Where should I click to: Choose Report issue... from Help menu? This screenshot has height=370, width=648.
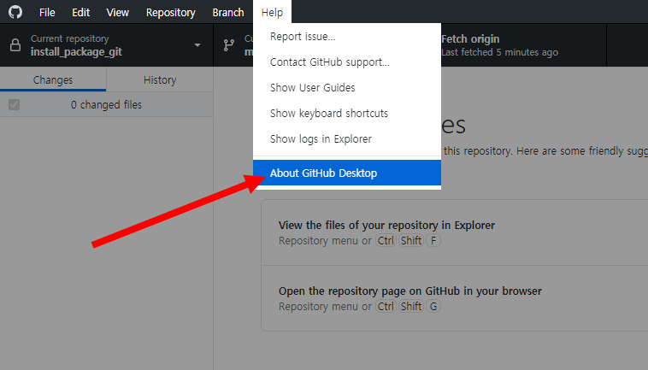coord(347,37)
